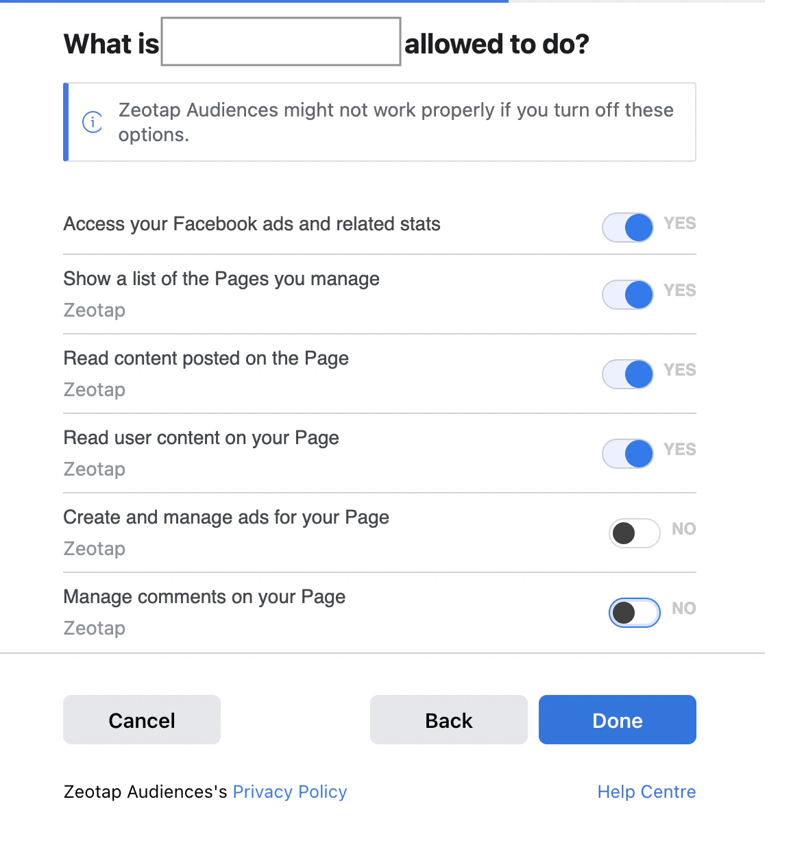Click the YES label beside Read content posted

(x=680, y=370)
